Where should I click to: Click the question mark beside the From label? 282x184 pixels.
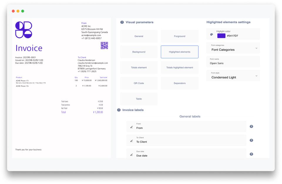tap(251, 126)
